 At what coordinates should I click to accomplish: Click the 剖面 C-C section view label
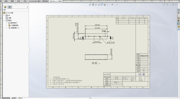point(96,63)
